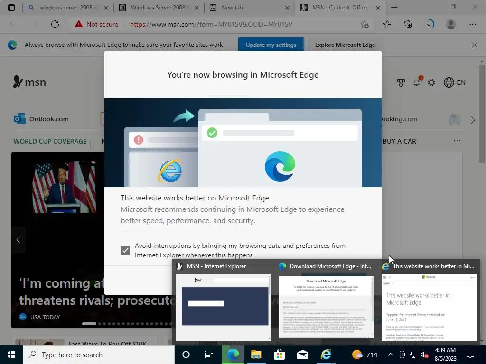
Task: Click the muted volume tray icon
Action: tap(425, 355)
